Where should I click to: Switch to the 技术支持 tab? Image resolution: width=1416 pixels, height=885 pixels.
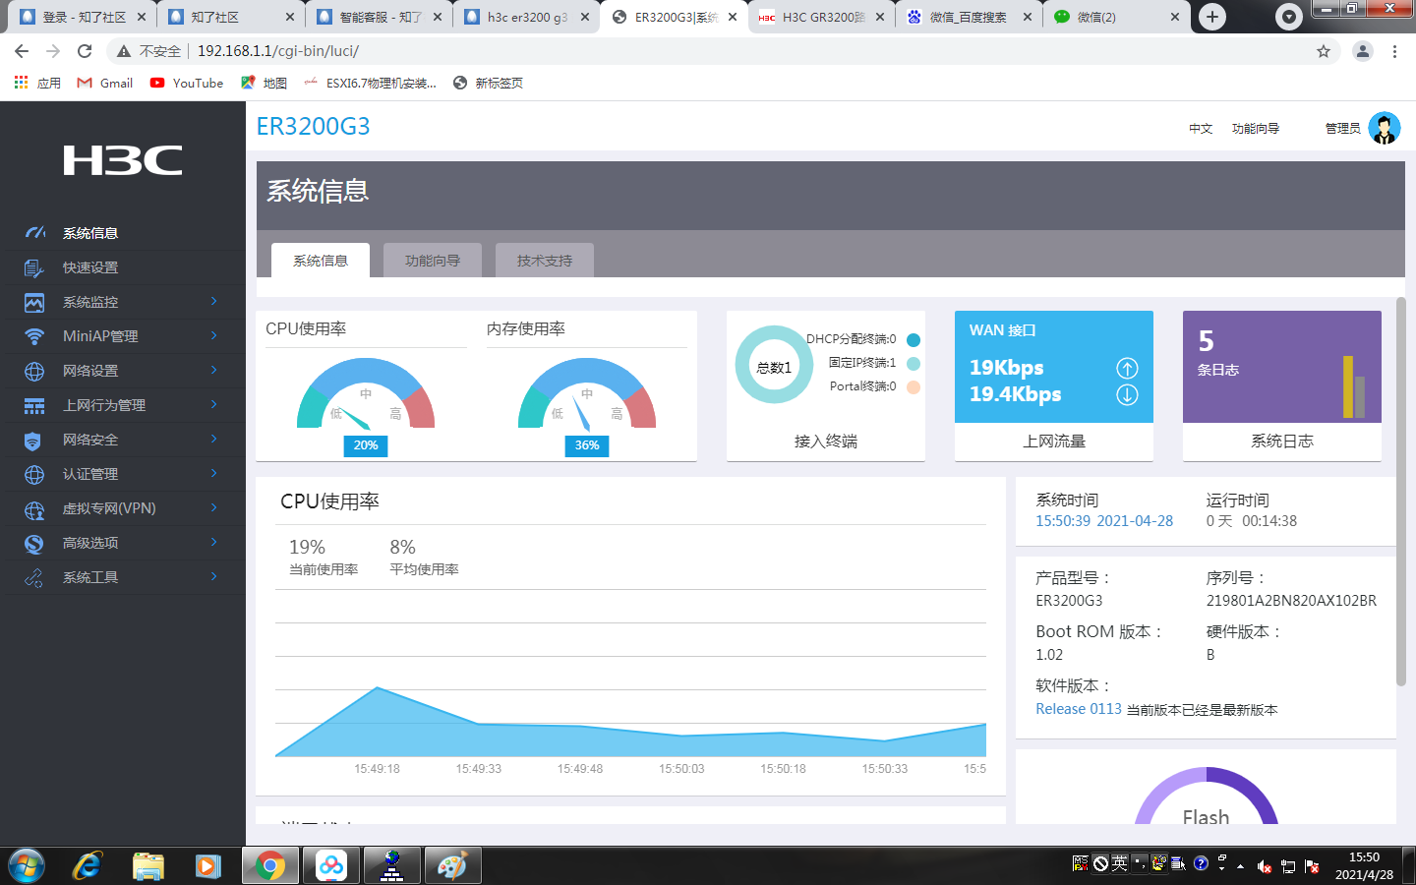point(545,261)
